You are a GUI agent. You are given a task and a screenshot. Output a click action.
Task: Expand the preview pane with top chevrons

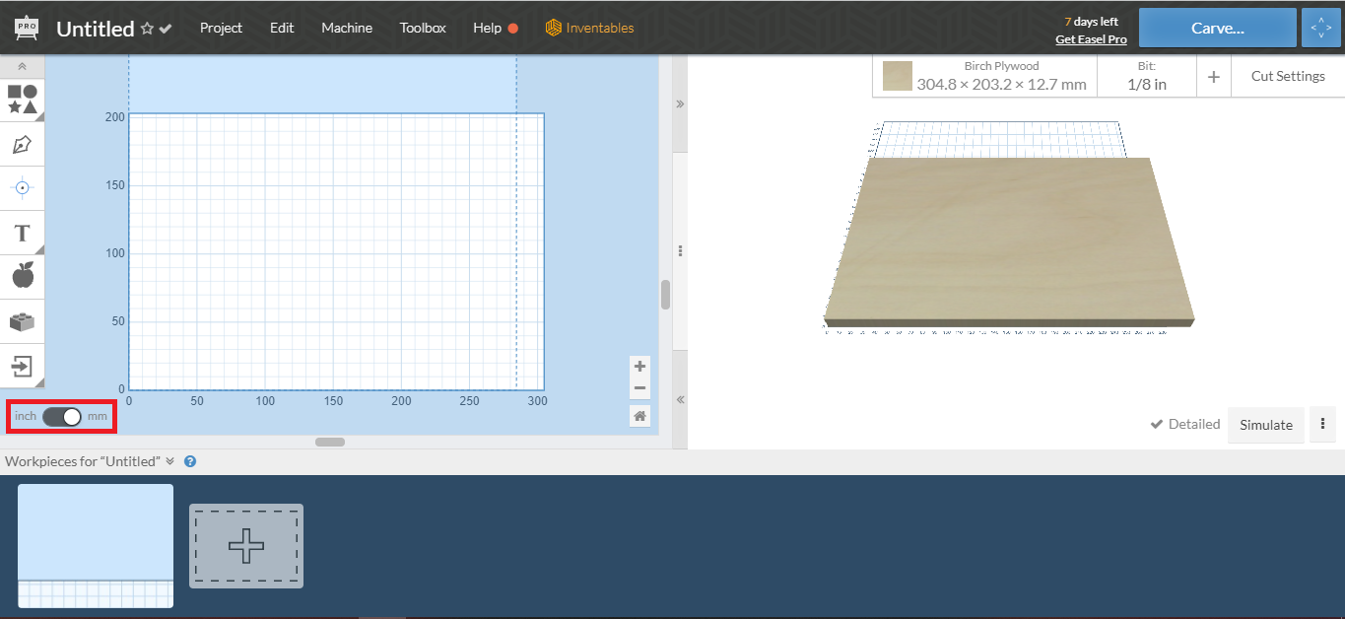click(x=680, y=103)
